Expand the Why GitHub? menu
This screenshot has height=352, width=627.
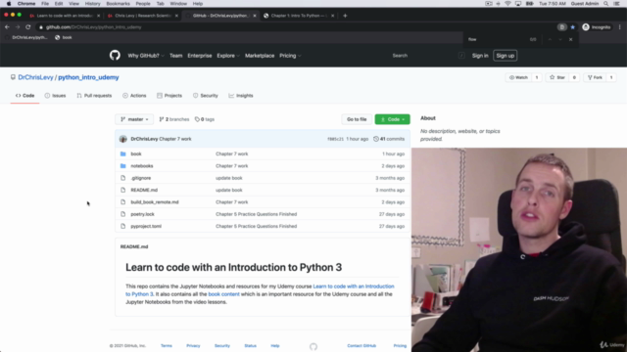146,56
